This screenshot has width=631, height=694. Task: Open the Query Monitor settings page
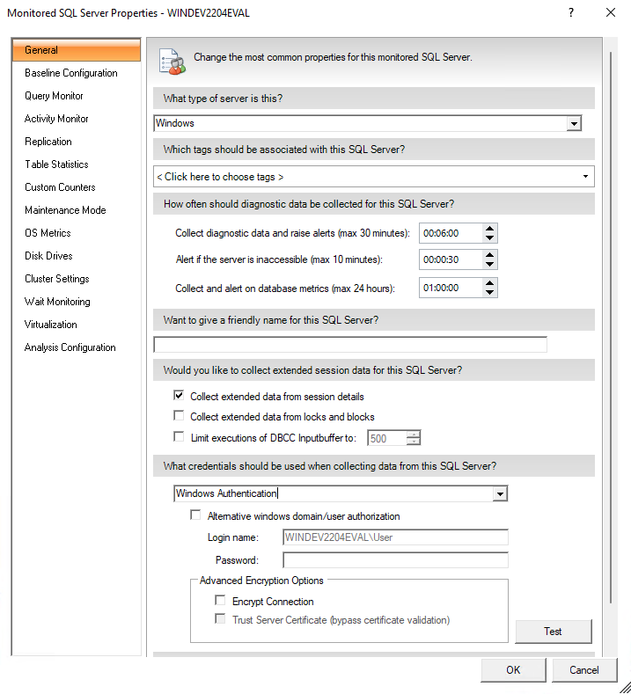(54, 96)
